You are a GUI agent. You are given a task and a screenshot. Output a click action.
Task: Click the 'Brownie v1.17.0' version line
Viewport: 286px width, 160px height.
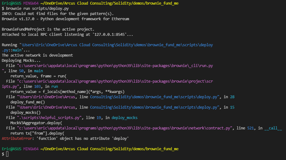tap(65, 19)
